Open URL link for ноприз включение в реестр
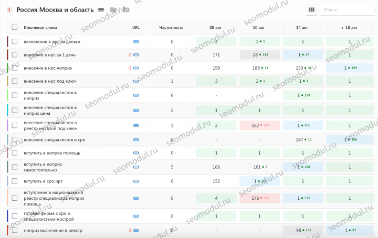The width and height of the screenshot is (378, 238). pos(136,231)
